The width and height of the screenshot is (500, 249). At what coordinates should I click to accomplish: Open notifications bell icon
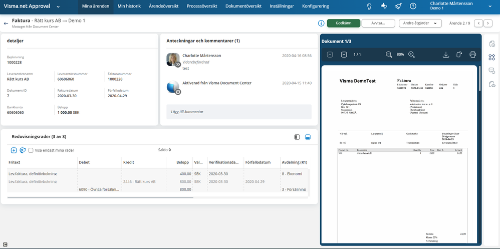tap(398, 7)
